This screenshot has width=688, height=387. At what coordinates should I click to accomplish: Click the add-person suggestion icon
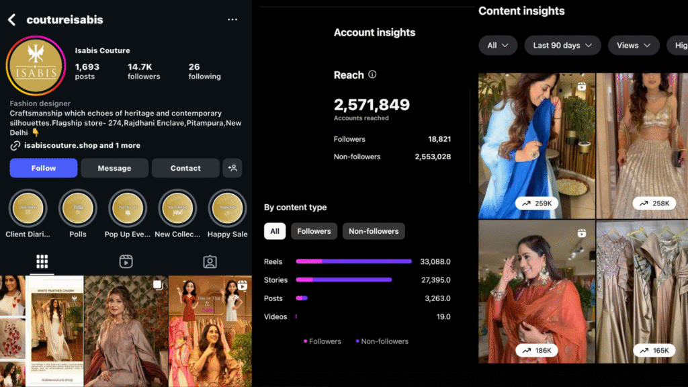click(x=232, y=168)
